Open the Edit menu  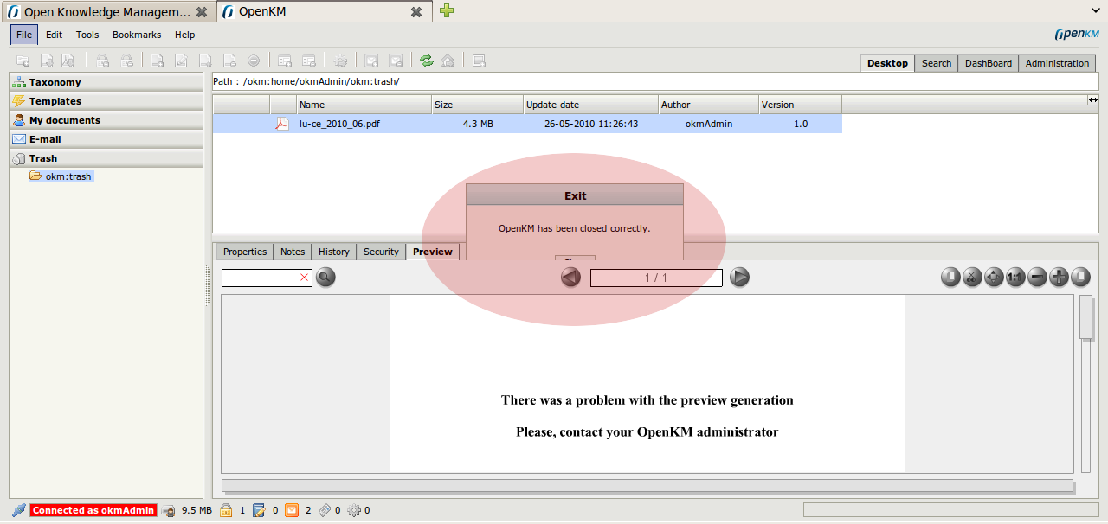[x=55, y=35]
